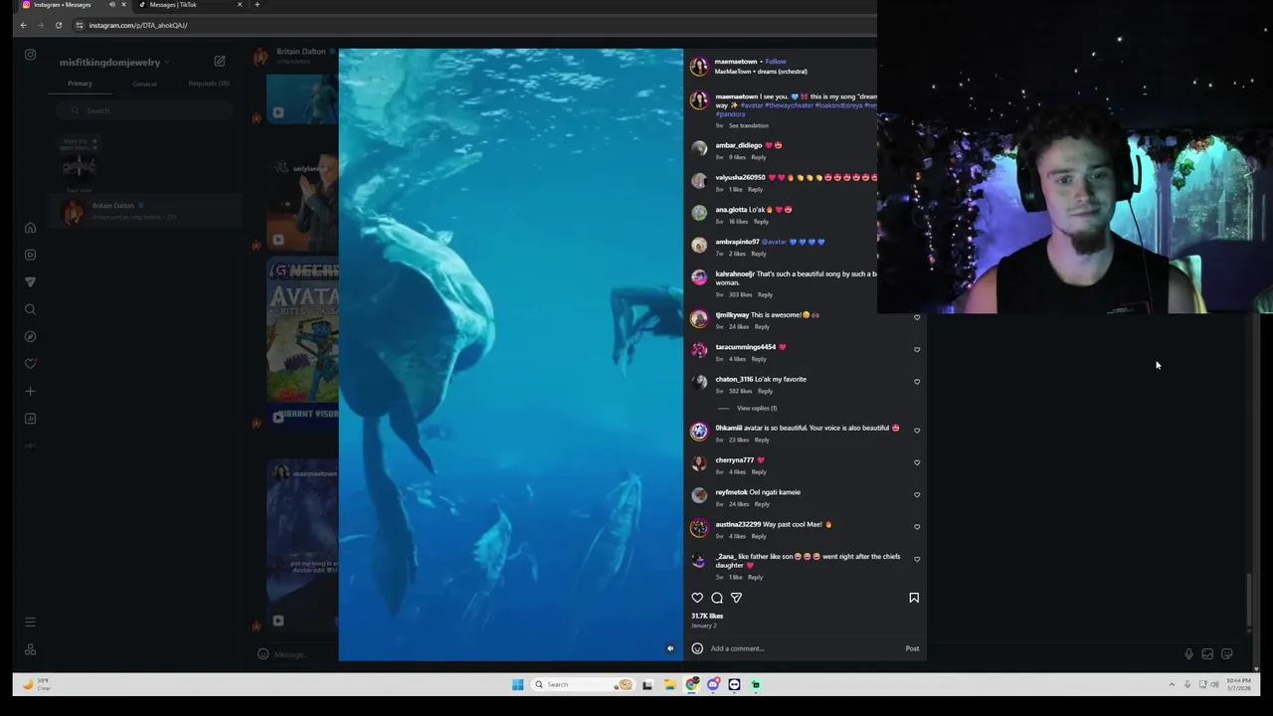Viewport: 1273px width, 716px height.
Task: Open Notifications heart icon in sidebar
Action: (30, 364)
